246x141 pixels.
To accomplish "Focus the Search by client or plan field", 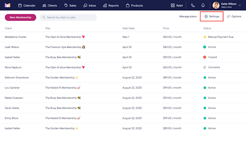I will [x=68, y=17].
